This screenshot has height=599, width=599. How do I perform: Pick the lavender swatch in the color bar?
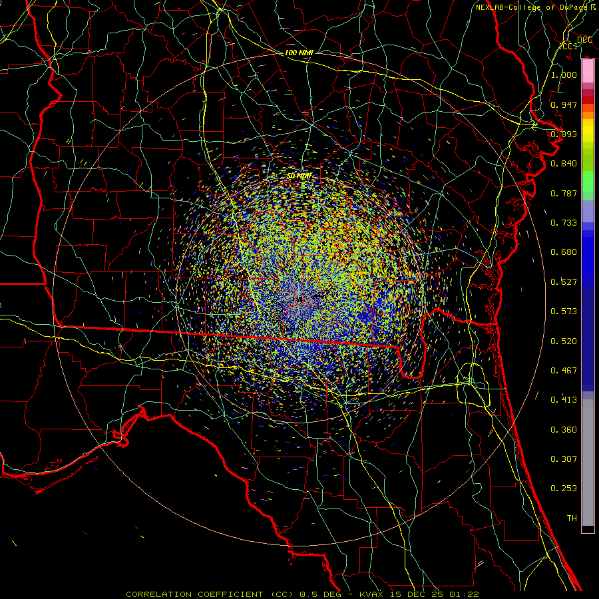(588, 211)
